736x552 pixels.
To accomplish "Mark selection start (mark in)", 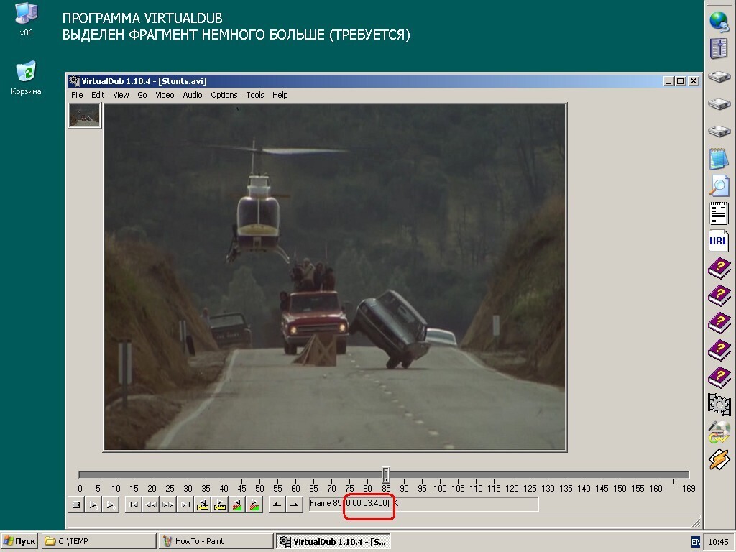I will [x=277, y=505].
